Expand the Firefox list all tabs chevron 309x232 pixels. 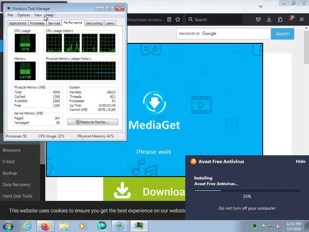(261, 7)
